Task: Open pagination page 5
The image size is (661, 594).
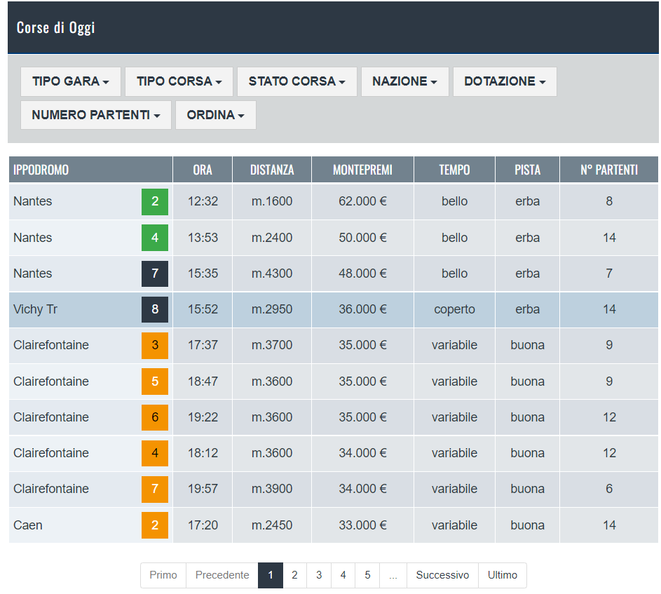Action: 367,575
